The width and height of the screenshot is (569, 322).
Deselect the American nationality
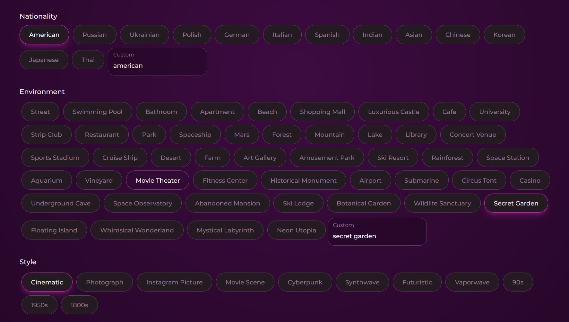(44, 35)
